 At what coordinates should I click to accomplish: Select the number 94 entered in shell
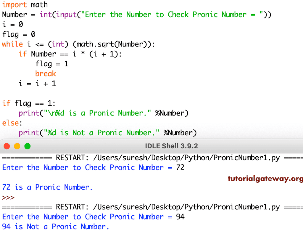click(181, 216)
